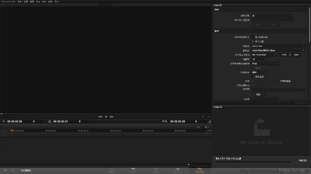Click the add job to queue button
Viewport: 311px width, 174px height.
(301, 103)
